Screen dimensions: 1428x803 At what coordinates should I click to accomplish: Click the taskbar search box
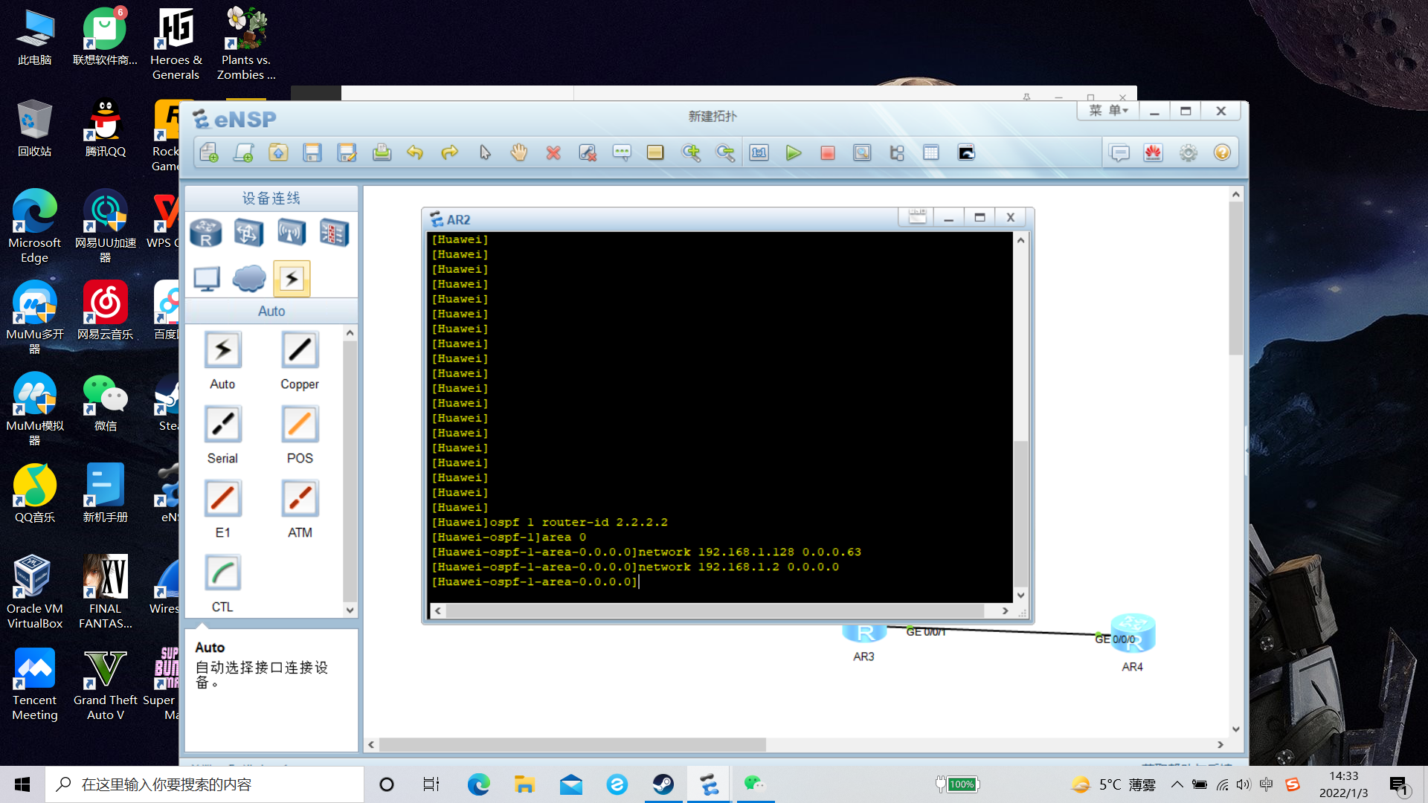(x=205, y=784)
